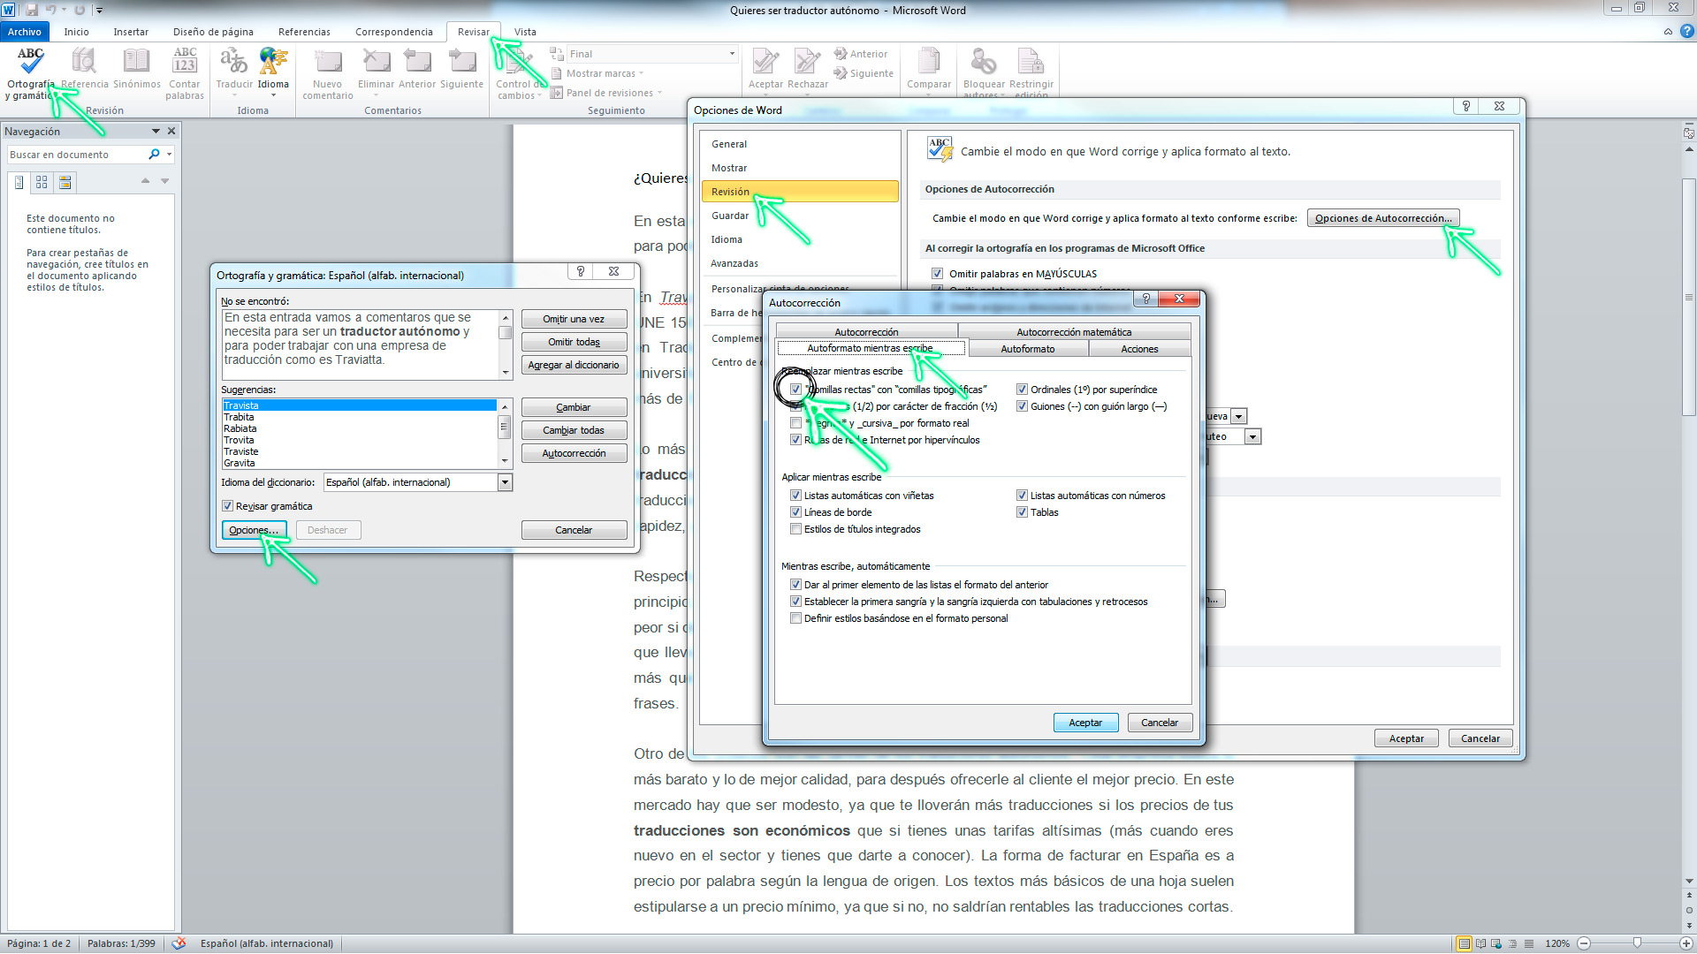Screen dimensions: 1697x954
Task: Open Idioma del diccionario dropdown
Action: tap(505, 482)
